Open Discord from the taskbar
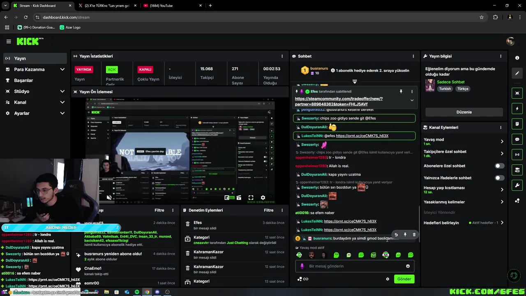 pos(157,292)
